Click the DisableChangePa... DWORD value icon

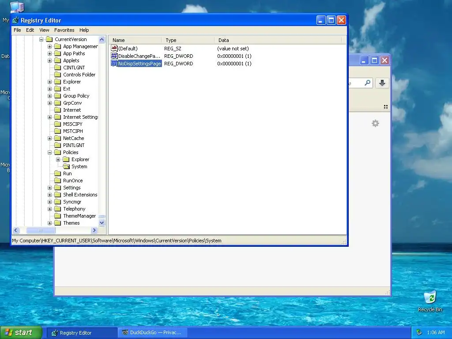click(114, 56)
